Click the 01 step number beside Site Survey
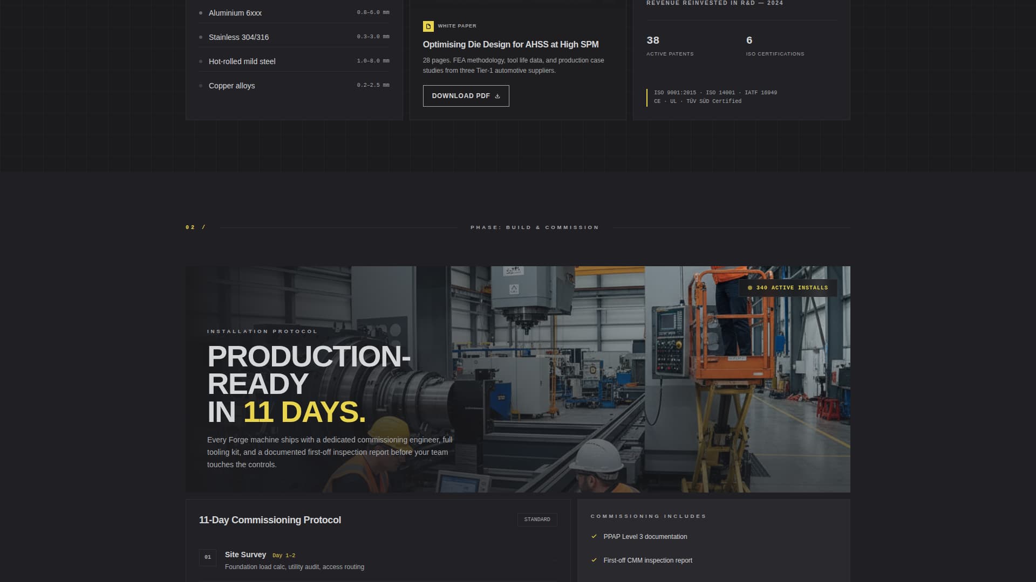 click(x=208, y=558)
